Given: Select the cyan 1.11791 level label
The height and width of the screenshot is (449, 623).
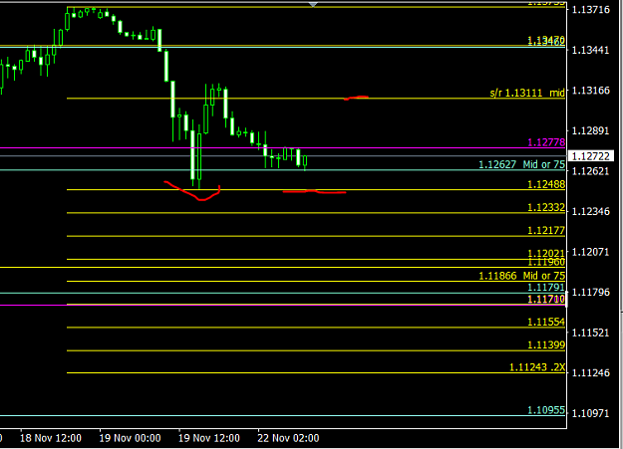Looking at the screenshot, I should 546,287.
